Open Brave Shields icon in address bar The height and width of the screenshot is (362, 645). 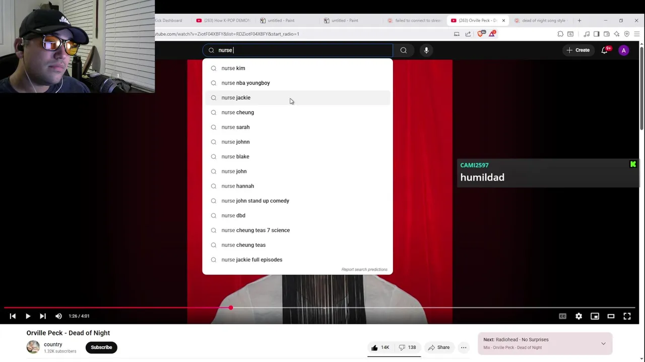(x=480, y=34)
